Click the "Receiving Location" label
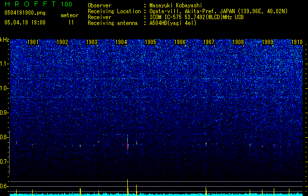The image size is (308, 196). point(114,11)
